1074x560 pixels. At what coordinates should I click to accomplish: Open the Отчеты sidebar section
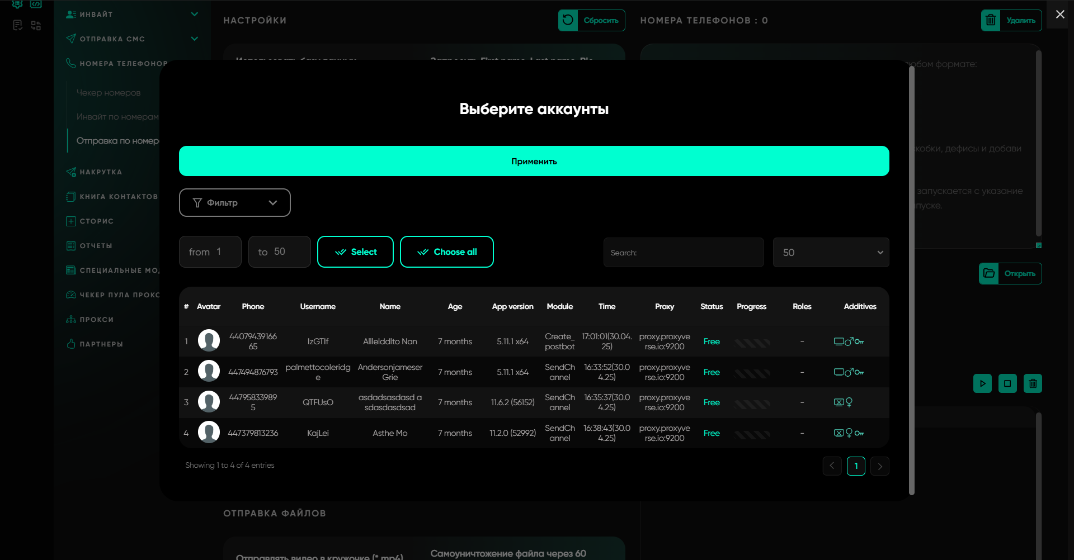pyautogui.click(x=96, y=246)
